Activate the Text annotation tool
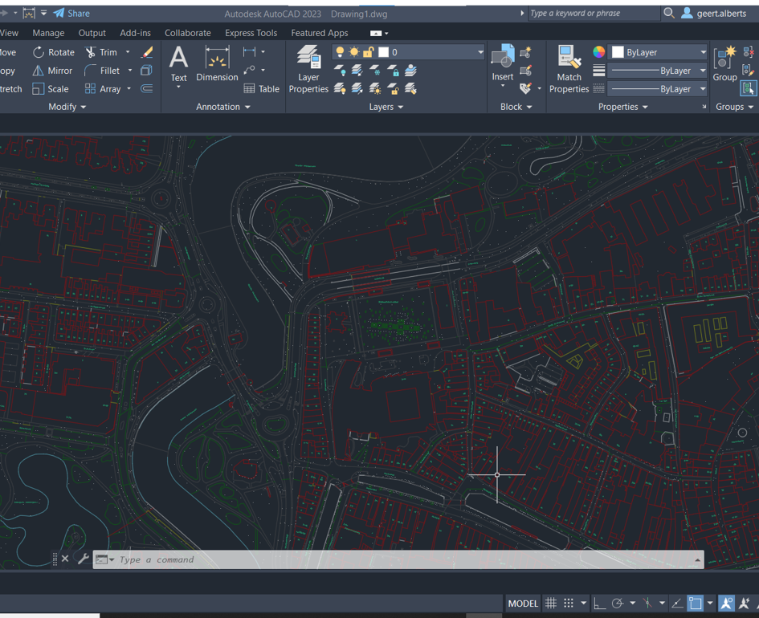Viewport: 759px width, 618px height. point(178,63)
